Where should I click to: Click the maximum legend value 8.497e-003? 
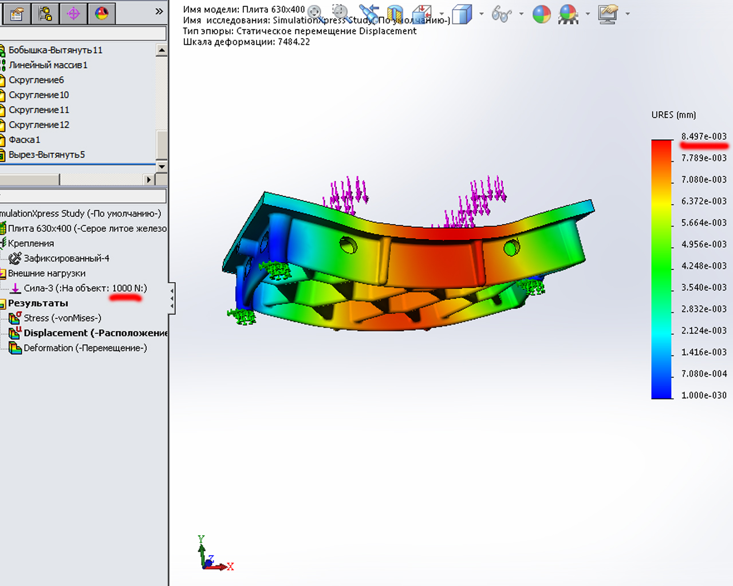tap(704, 136)
